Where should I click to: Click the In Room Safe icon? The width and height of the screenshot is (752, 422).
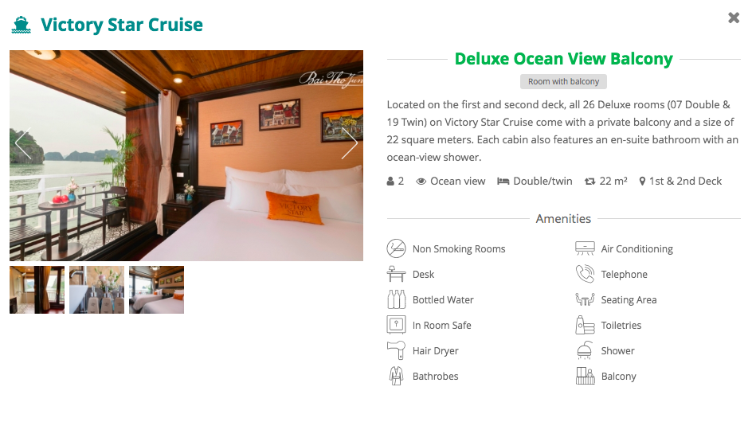(396, 325)
